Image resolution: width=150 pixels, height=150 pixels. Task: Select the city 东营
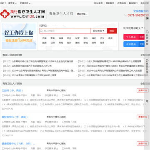[77, 38]
